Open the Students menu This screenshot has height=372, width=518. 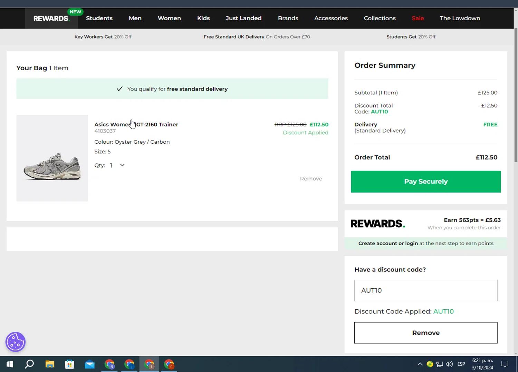point(99,18)
